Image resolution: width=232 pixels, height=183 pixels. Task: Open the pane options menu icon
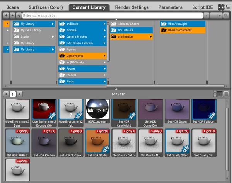point(228,7)
